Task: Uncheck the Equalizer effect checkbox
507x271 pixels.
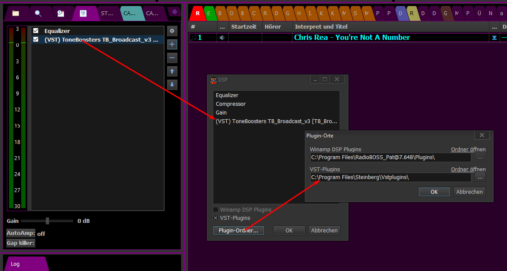Action: pos(36,31)
